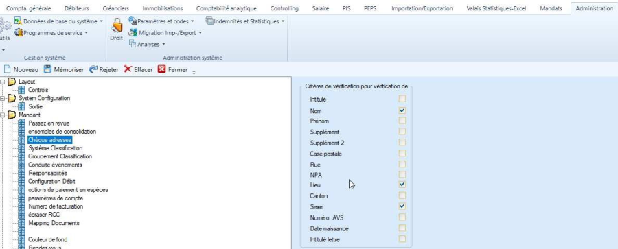Click the Droit padlock icon
The image size is (618, 249).
116,25
